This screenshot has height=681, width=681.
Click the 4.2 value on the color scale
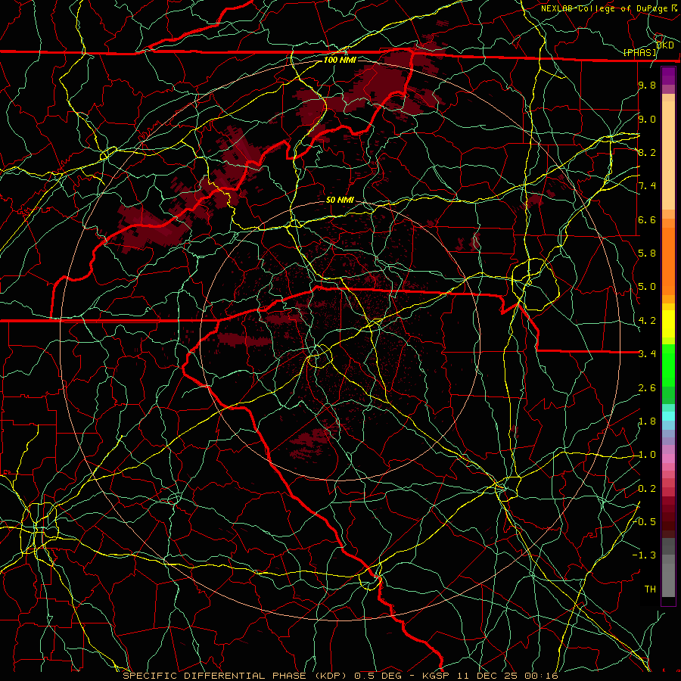647,321
